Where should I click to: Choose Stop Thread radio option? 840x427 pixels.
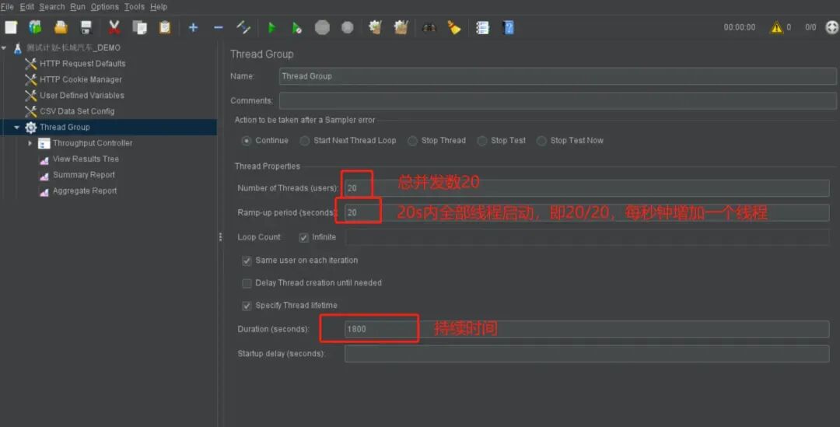pyautogui.click(x=412, y=141)
